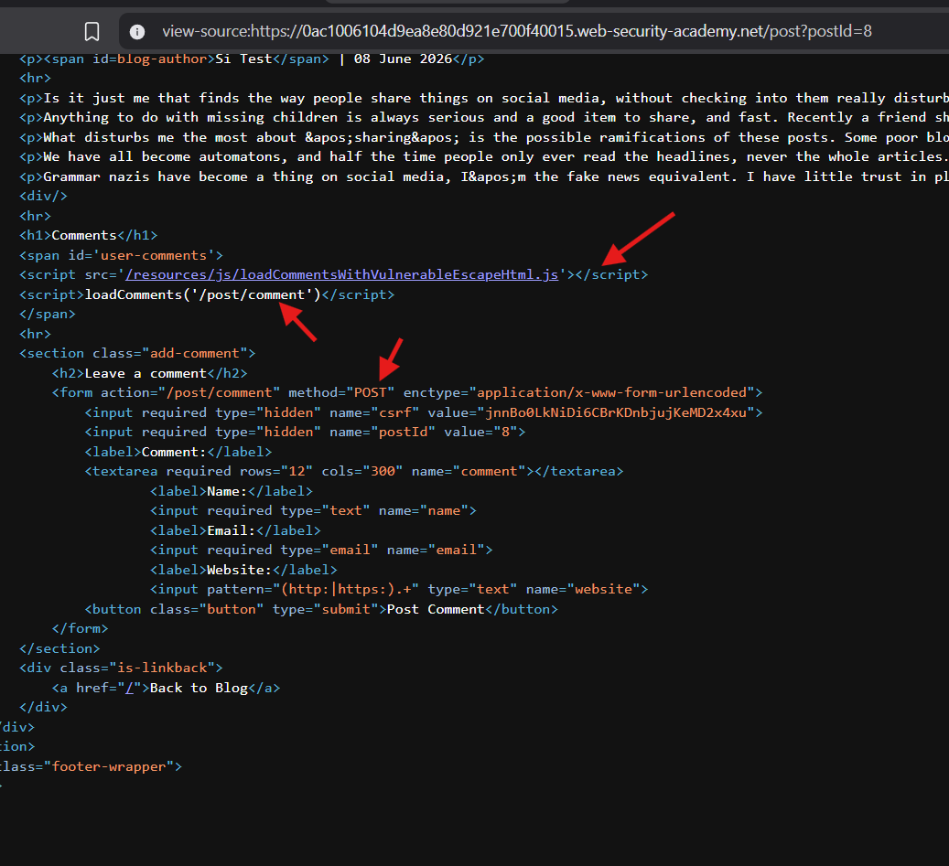Click the paragraph starting "Anything to do with missing"

(484, 117)
